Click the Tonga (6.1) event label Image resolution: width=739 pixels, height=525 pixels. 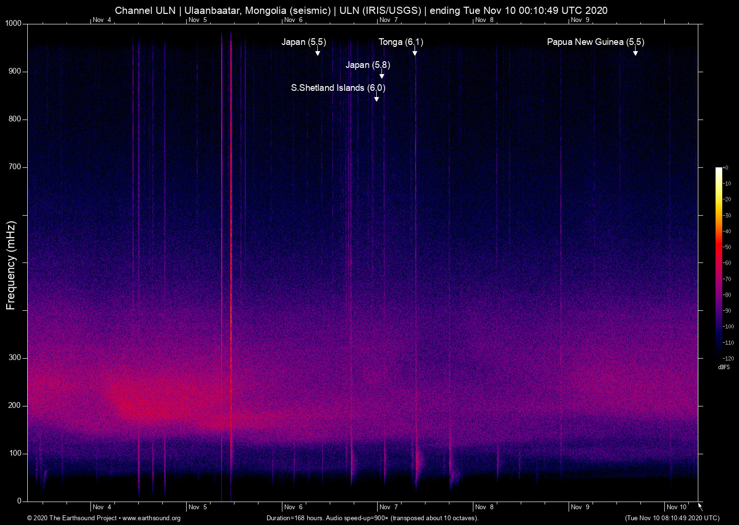pos(401,42)
